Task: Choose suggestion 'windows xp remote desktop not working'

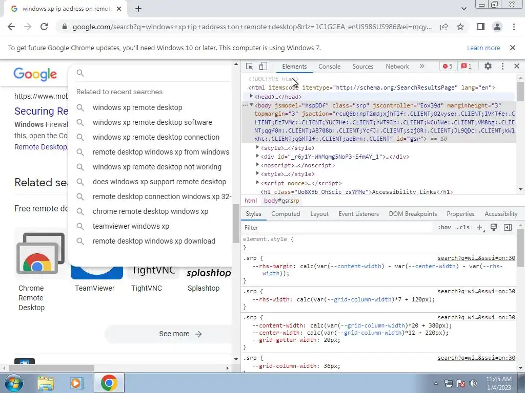Action: (x=157, y=167)
